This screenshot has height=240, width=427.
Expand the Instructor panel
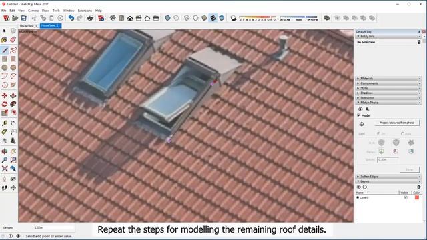point(388,98)
